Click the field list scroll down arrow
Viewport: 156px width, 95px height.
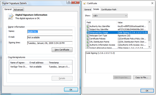pyautogui.click(x=149, y=47)
